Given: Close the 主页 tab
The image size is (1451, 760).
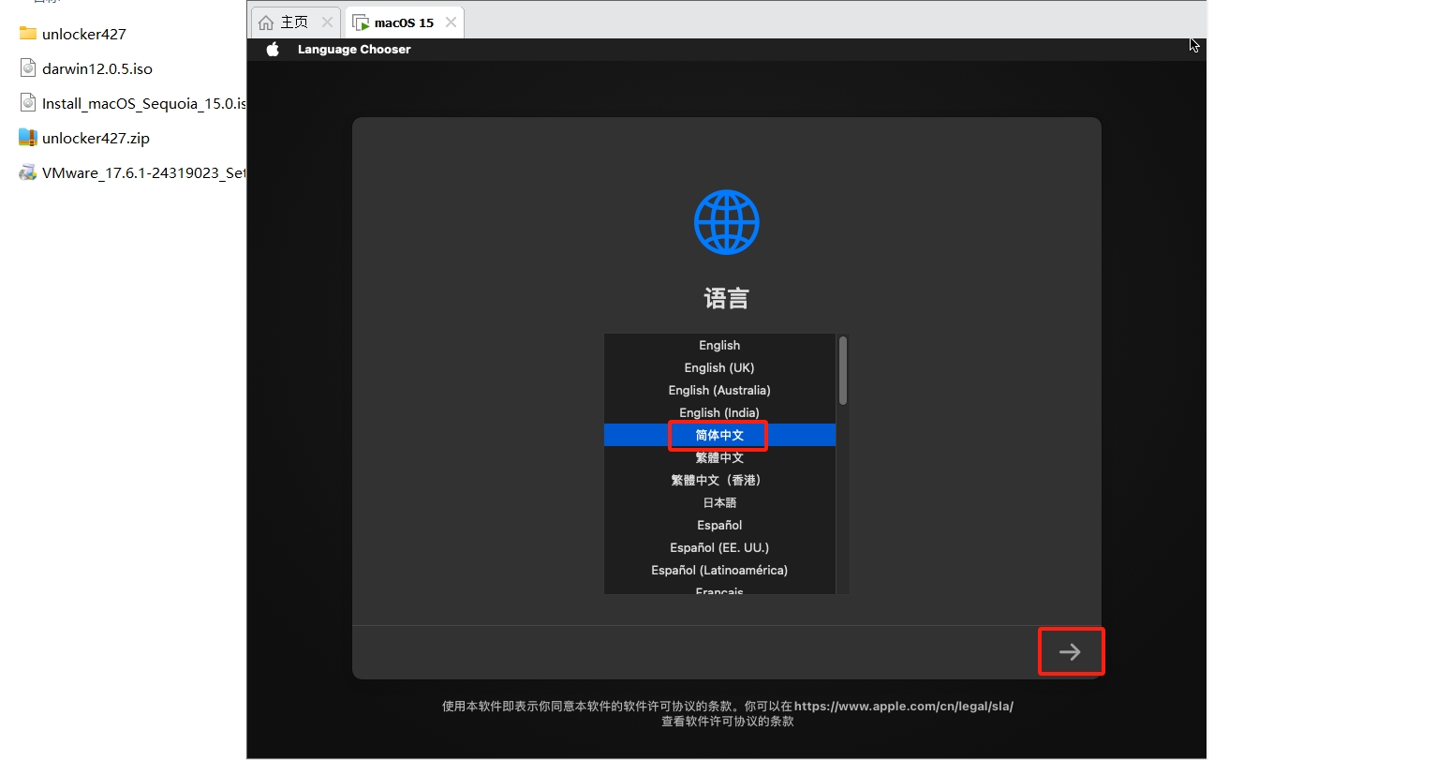Looking at the screenshot, I should pos(327,22).
